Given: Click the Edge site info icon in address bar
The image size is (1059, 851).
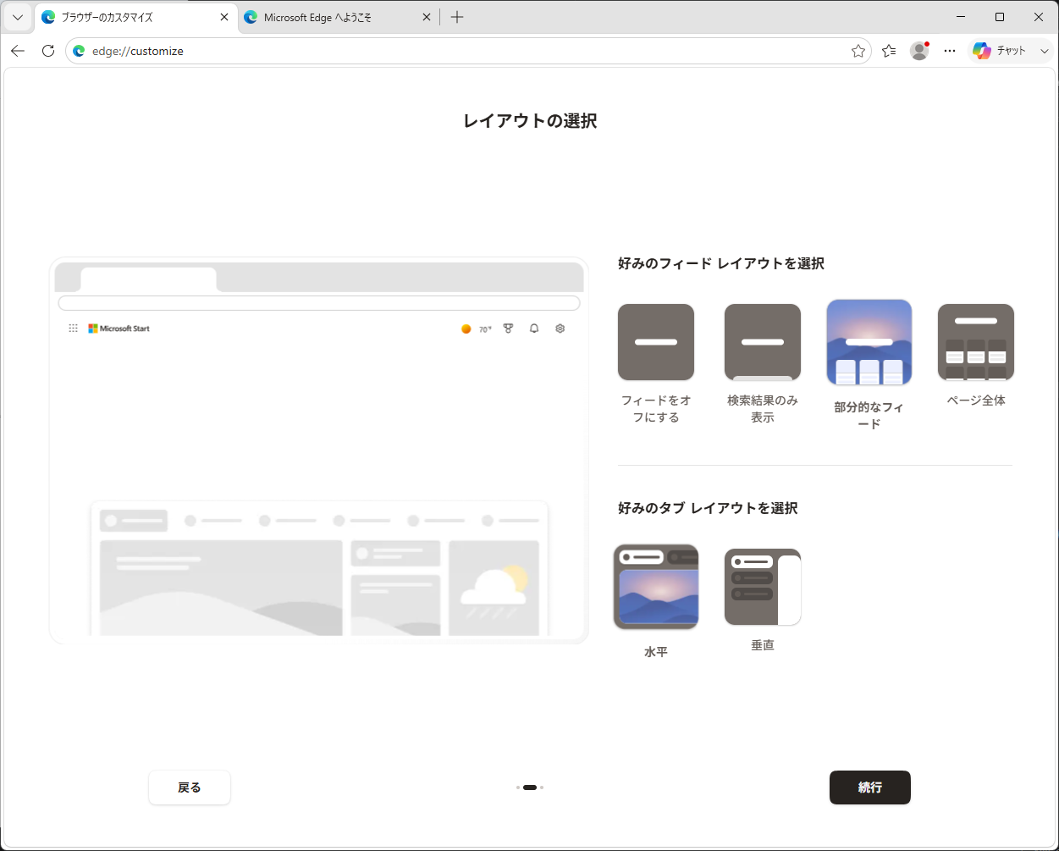Looking at the screenshot, I should click(79, 51).
